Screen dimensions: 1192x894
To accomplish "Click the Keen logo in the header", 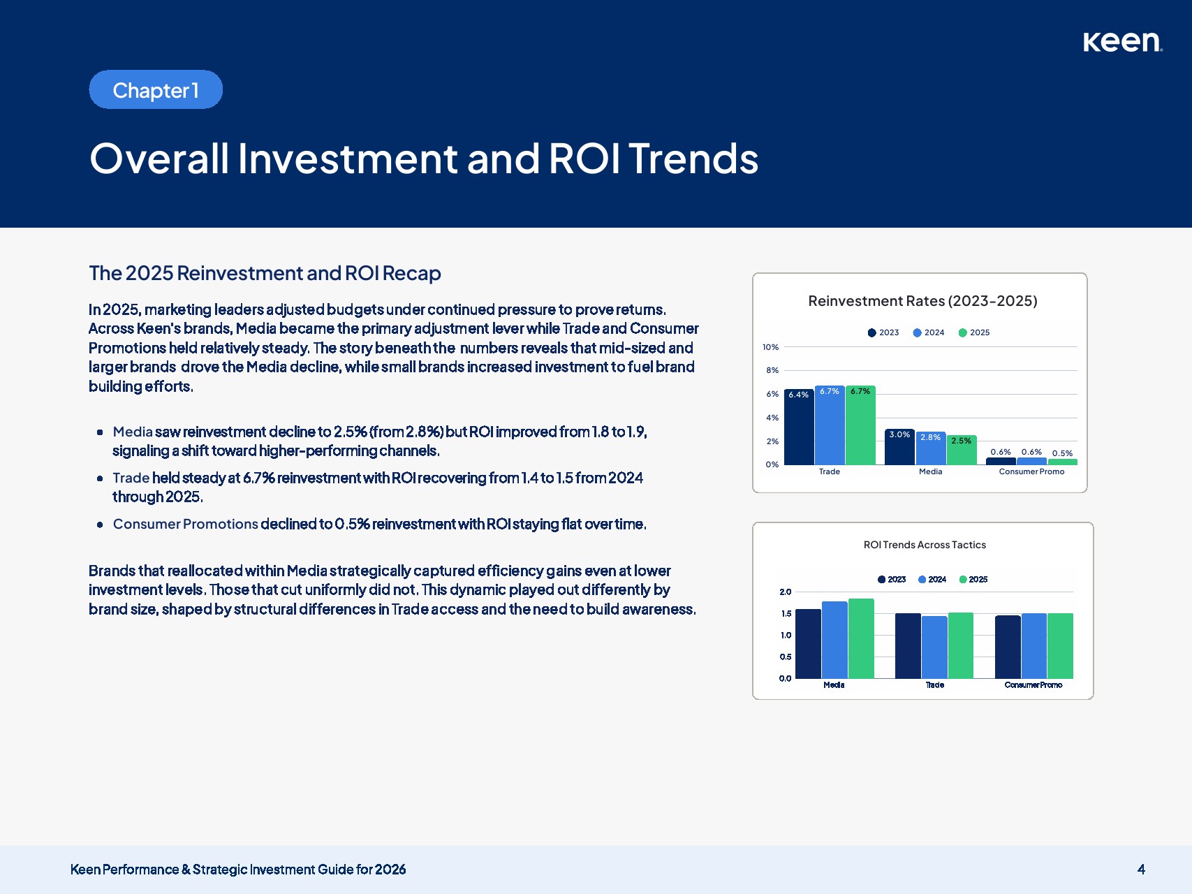I will point(1122,42).
